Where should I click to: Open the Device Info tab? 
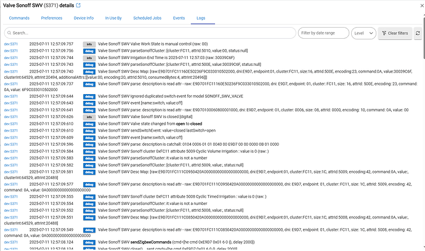tap(84, 18)
